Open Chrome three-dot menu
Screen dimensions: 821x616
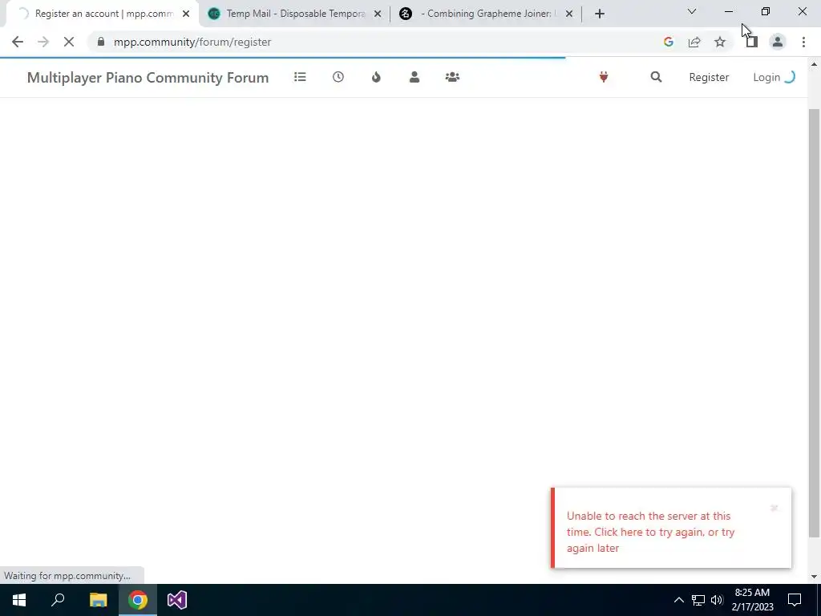(803, 42)
